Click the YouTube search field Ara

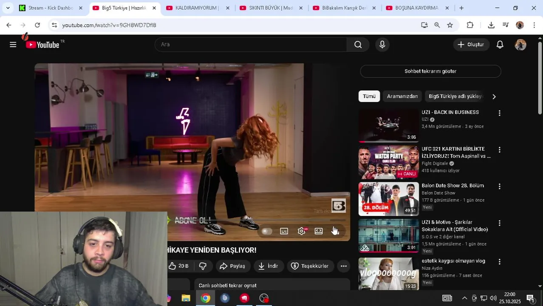251,45
